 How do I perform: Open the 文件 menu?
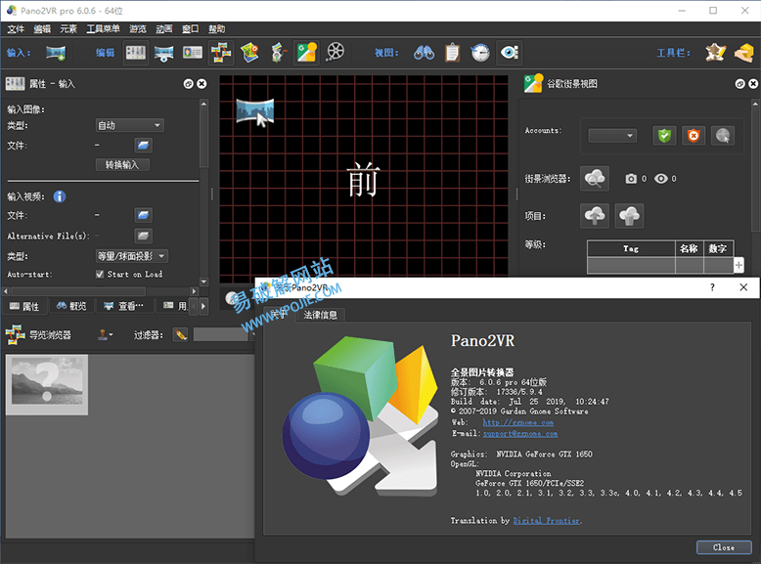pyautogui.click(x=16, y=29)
